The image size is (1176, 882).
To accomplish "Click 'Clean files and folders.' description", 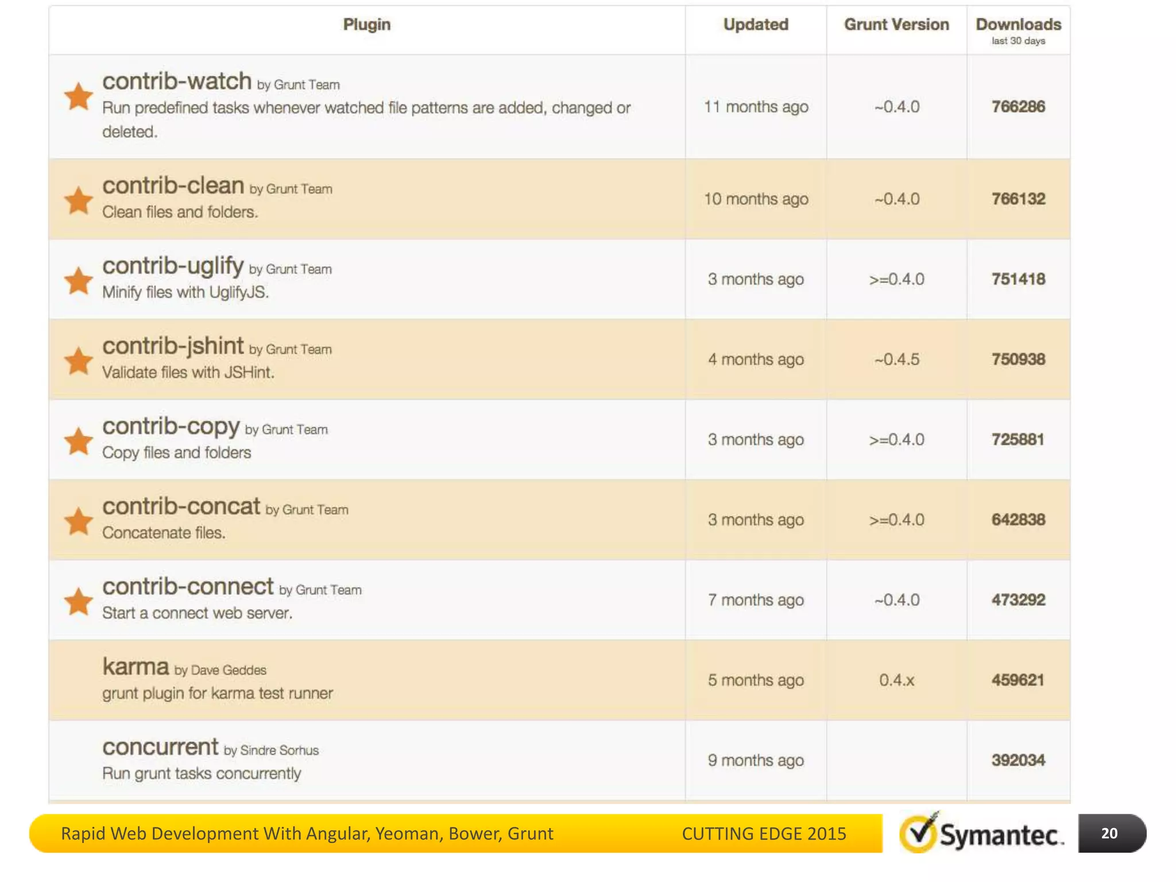I will (180, 212).
